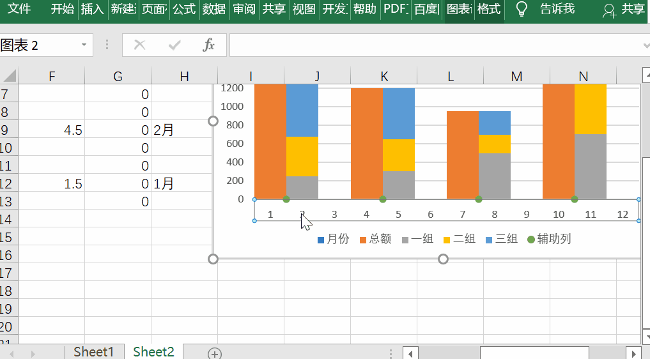The height and width of the screenshot is (359, 650).
Task: Select row 15 header
Action: point(9,237)
